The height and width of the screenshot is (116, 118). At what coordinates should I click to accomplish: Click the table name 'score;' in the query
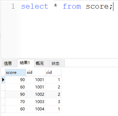[99, 7]
